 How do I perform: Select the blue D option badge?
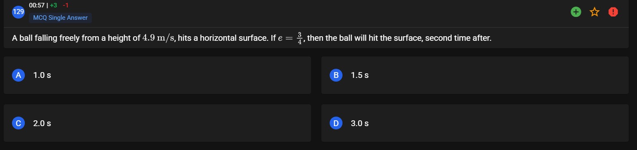click(336, 123)
